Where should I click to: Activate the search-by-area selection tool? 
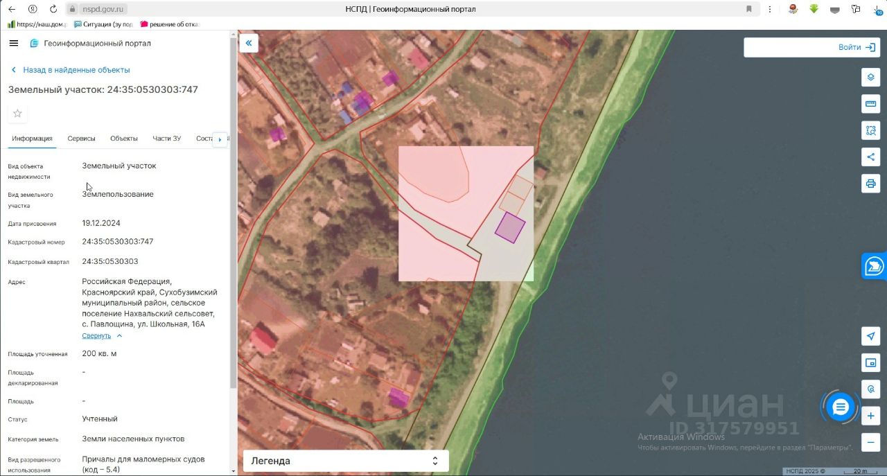(x=871, y=130)
